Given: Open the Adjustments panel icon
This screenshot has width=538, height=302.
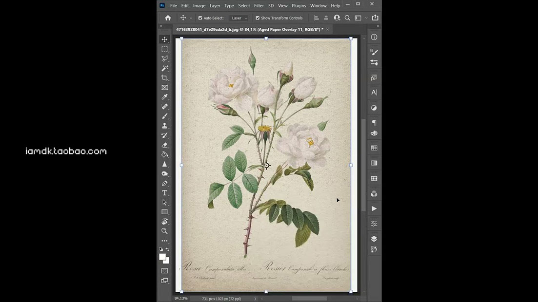Looking at the screenshot, I should [374, 108].
